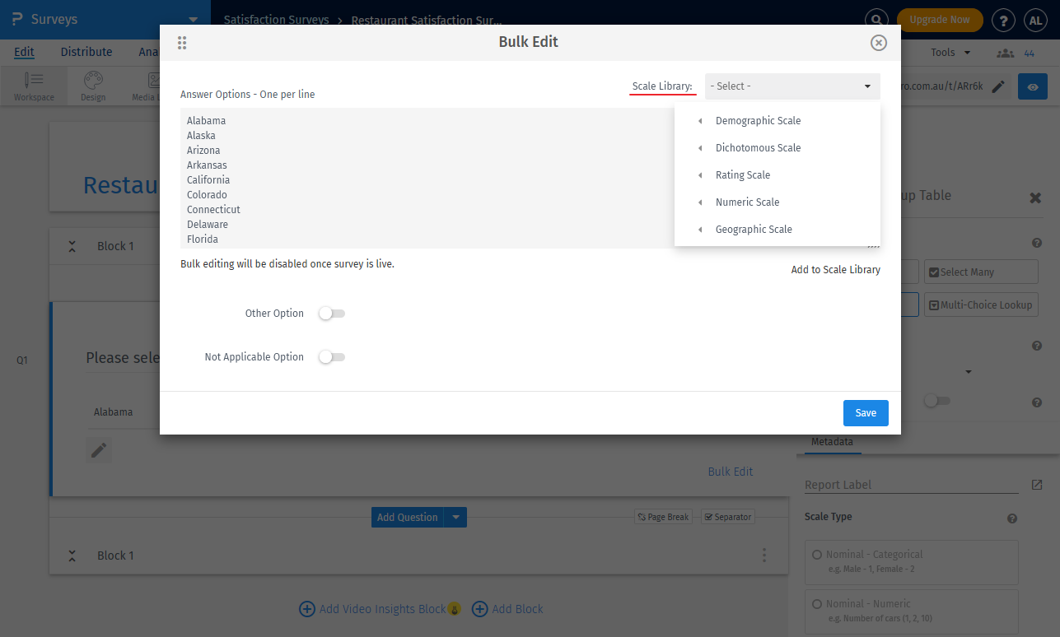The width and height of the screenshot is (1060, 637).
Task: Edit the survey link with the pencil icon
Action: click(999, 86)
